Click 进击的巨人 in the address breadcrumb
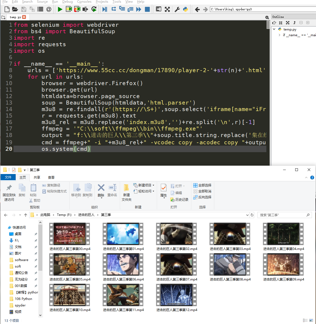Screen dimensions: 316x324 pos(86,215)
